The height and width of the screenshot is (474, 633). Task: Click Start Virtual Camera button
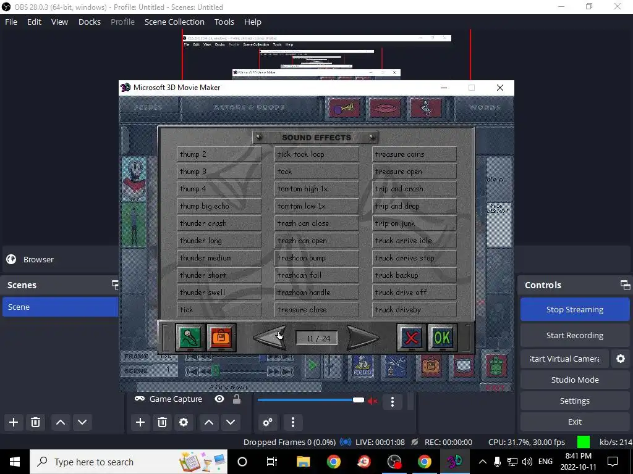pyautogui.click(x=564, y=359)
